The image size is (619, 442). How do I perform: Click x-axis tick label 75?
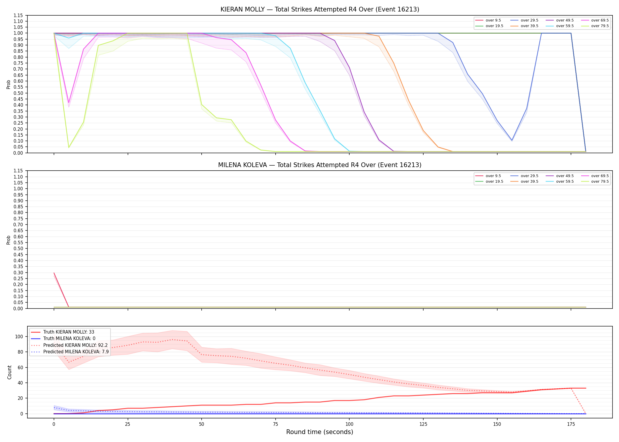[275, 424]
